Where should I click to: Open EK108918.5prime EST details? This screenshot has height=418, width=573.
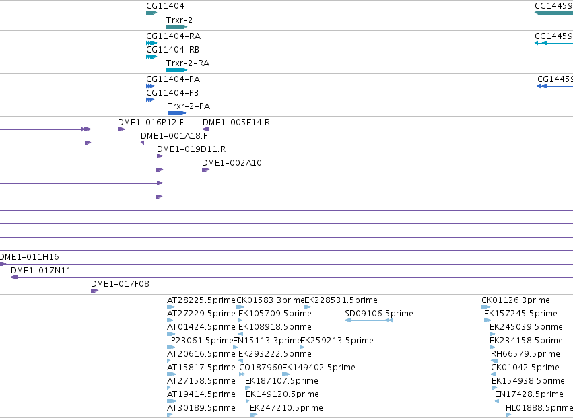[x=275, y=327]
